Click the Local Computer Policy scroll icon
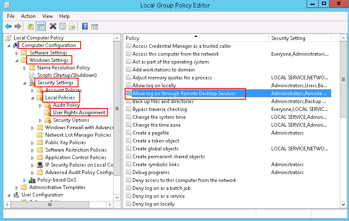Viewport: 349px width, 221px height. tap(8, 38)
